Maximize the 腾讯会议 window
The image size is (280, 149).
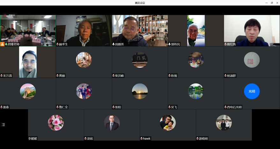click(x=272, y=3)
